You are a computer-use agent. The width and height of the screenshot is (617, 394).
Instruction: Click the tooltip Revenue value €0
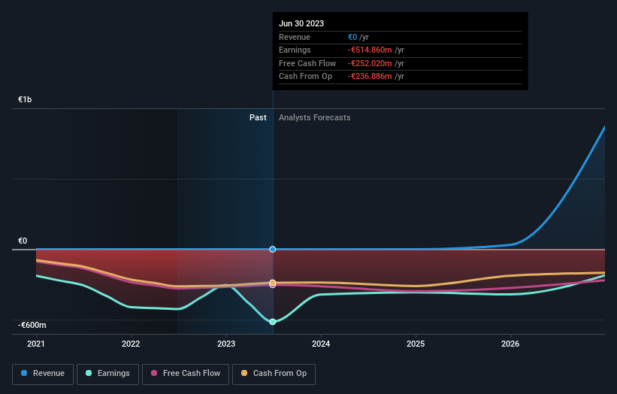coord(352,37)
